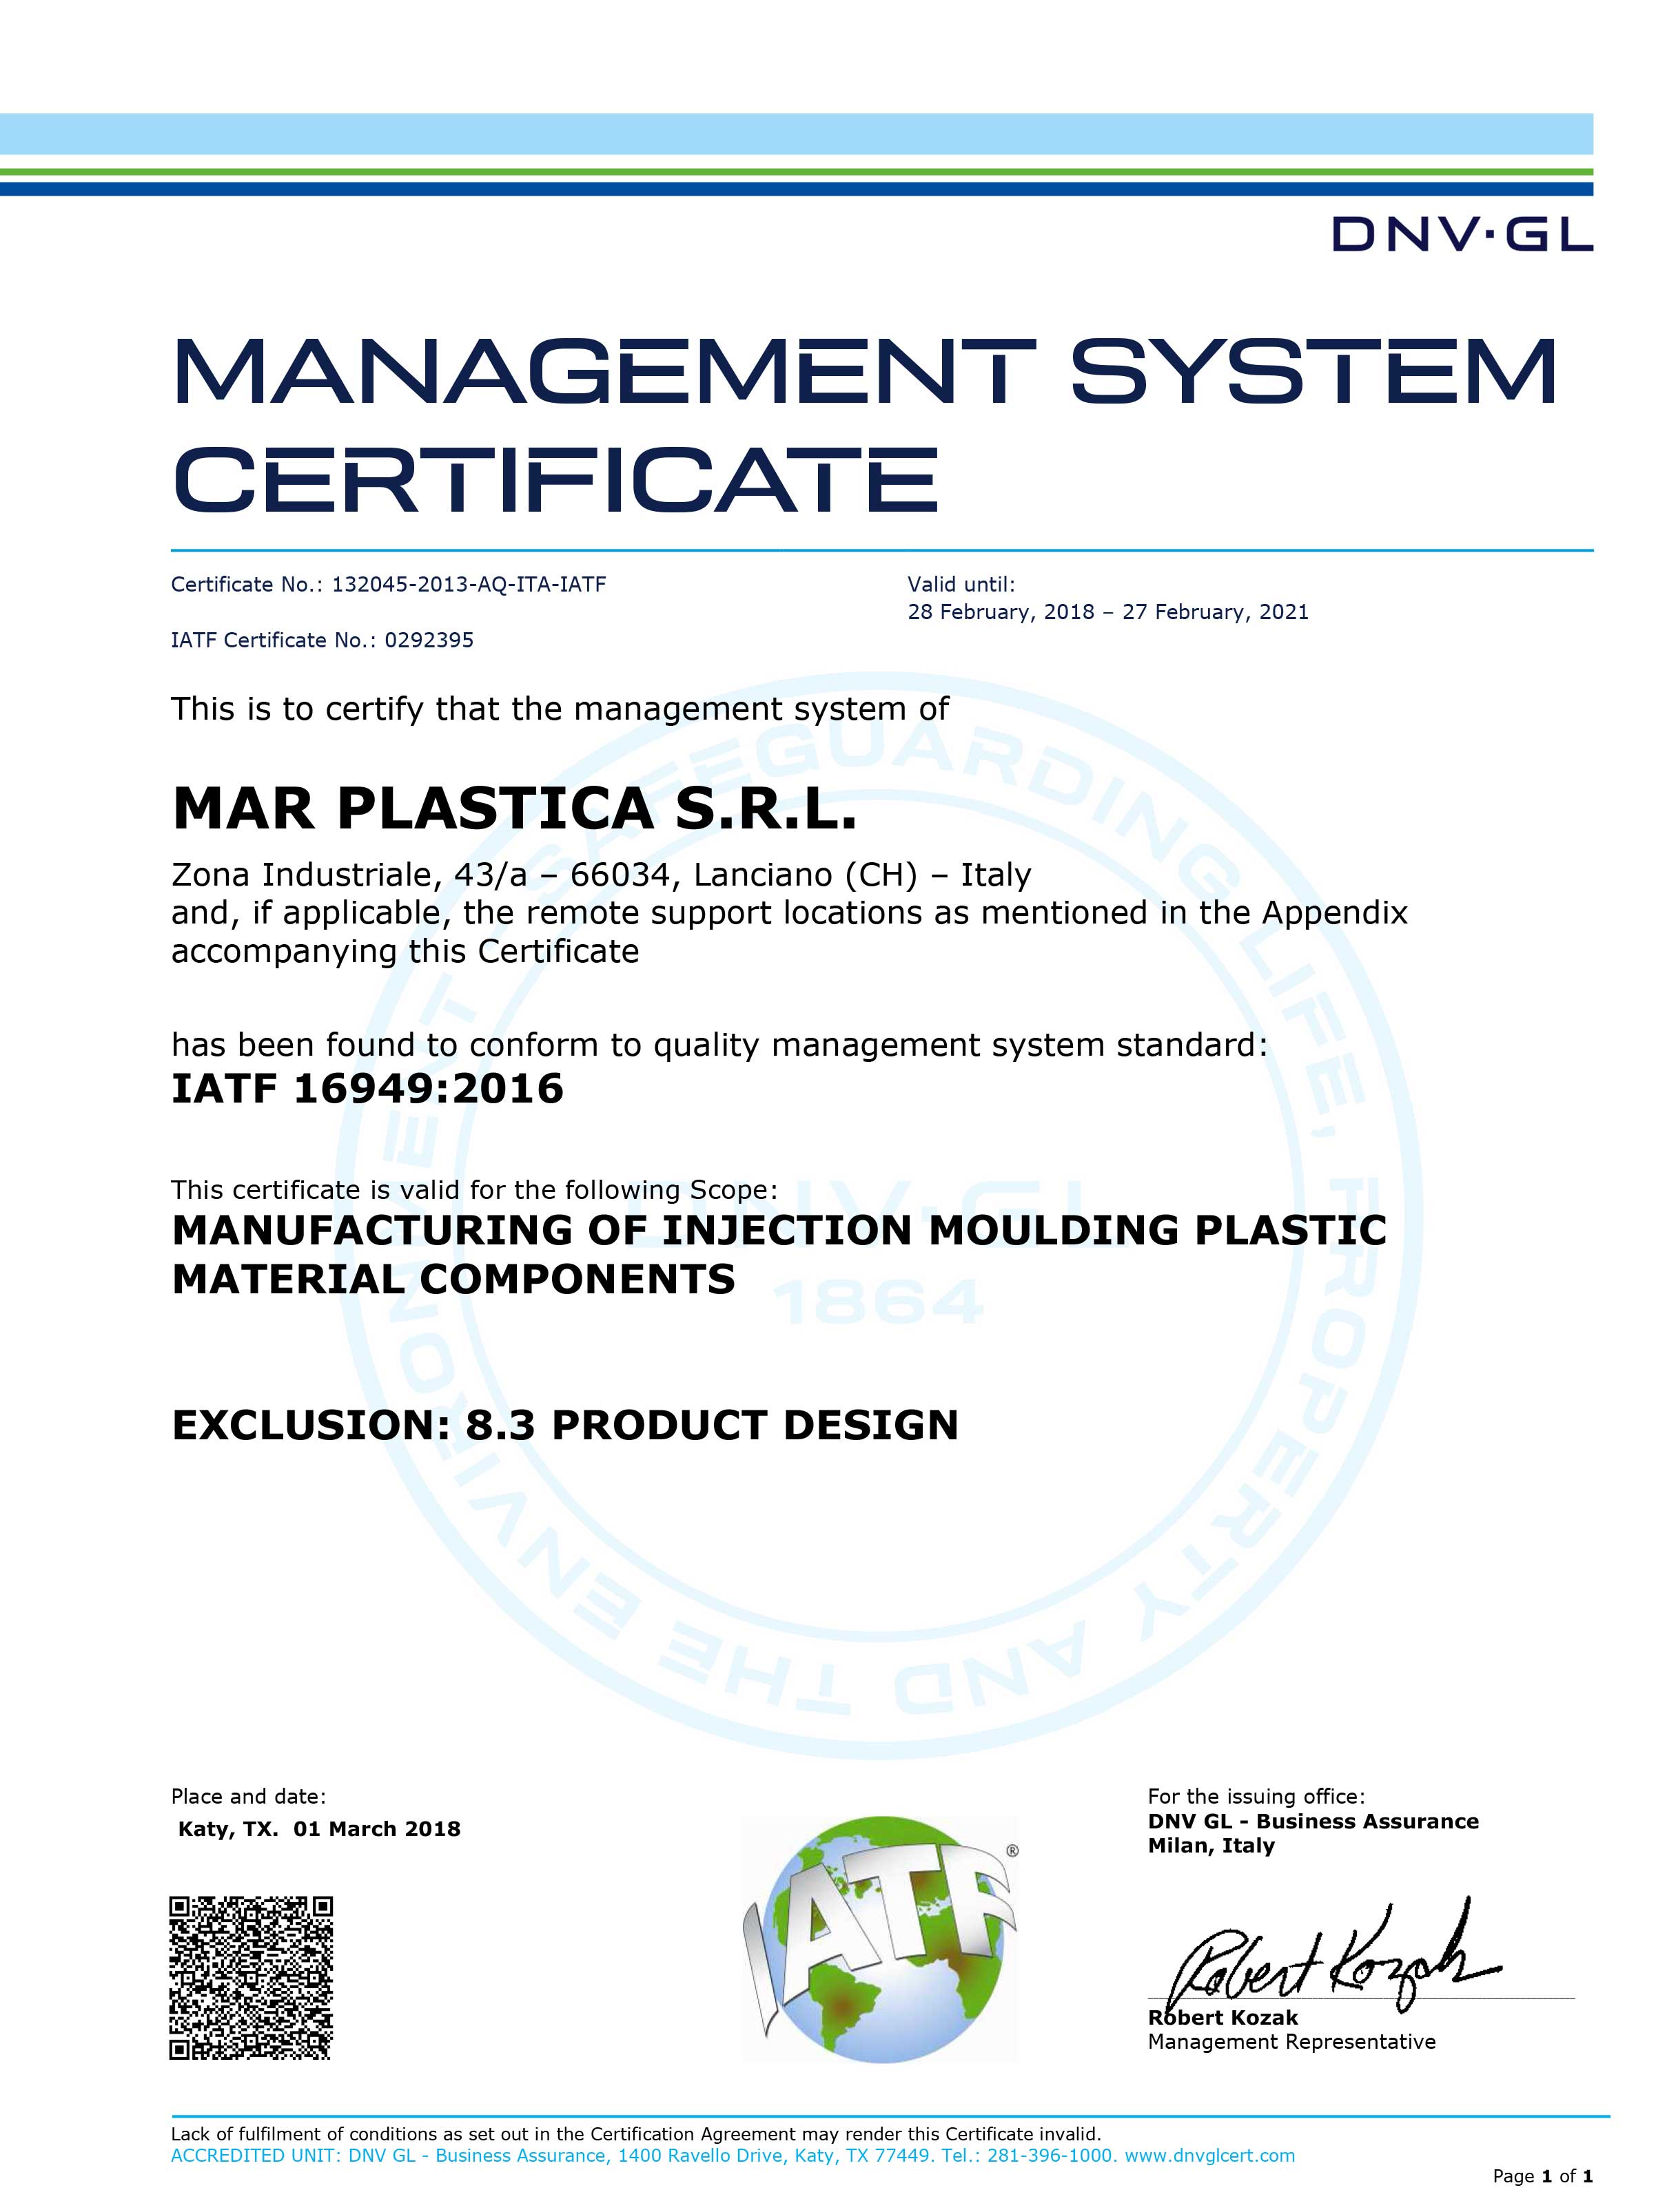
Task: Select the company name MAR PLASTICA S.R.L.
Action: [x=514, y=809]
